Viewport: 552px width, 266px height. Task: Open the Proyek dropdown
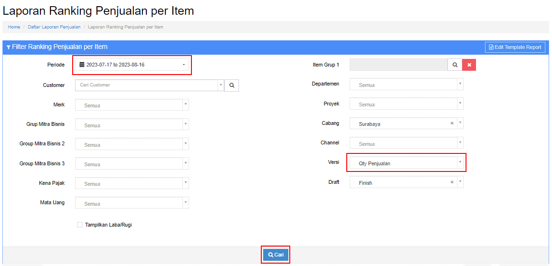point(407,104)
